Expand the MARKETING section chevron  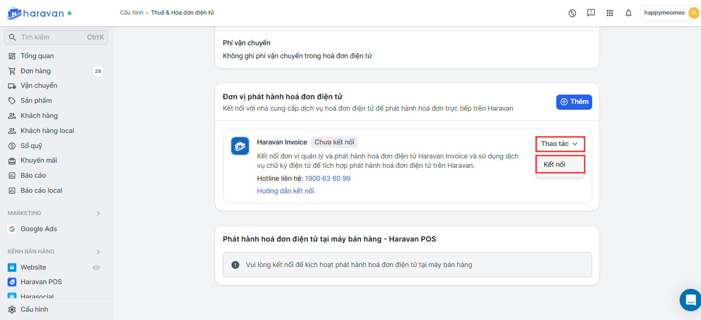[98, 214]
